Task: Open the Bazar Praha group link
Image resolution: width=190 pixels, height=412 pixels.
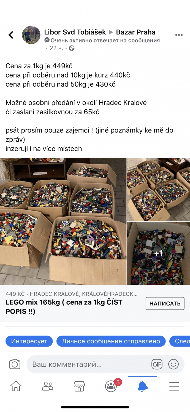Action: coord(136,32)
